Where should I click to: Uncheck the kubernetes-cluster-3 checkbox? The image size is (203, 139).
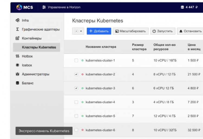click(x=76, y=88)
